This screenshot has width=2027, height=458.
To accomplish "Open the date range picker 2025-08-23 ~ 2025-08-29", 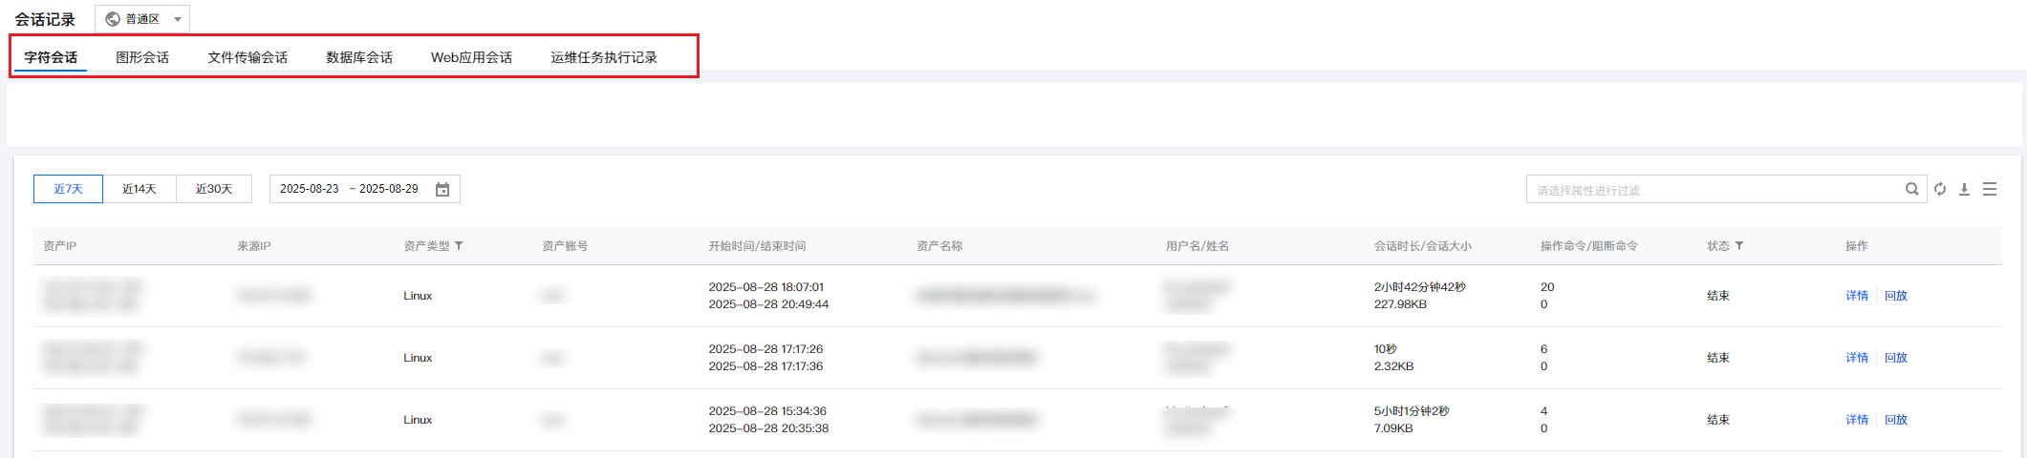I will (364, 189).
